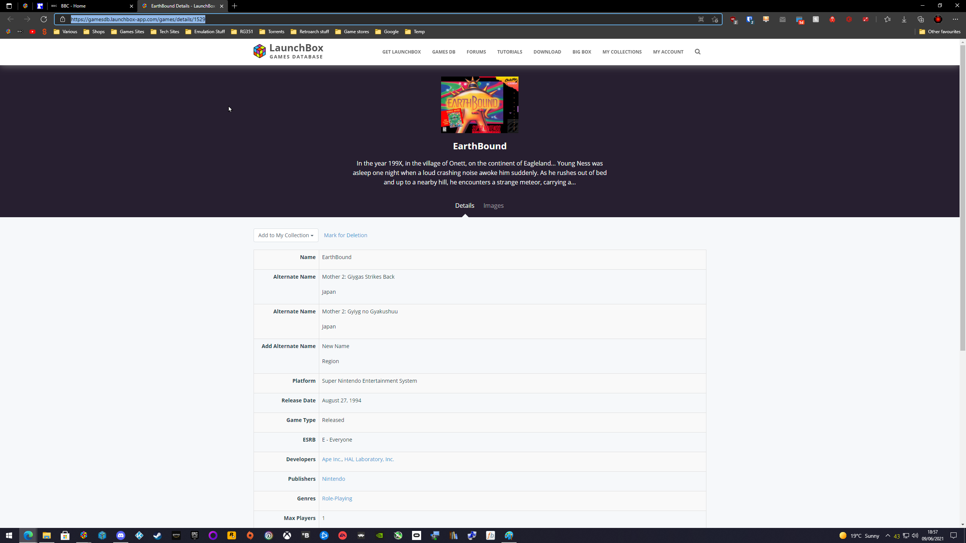Click Mark for Deletion link
The width and height of the screenshot is (966, 543).
point(345,235)
